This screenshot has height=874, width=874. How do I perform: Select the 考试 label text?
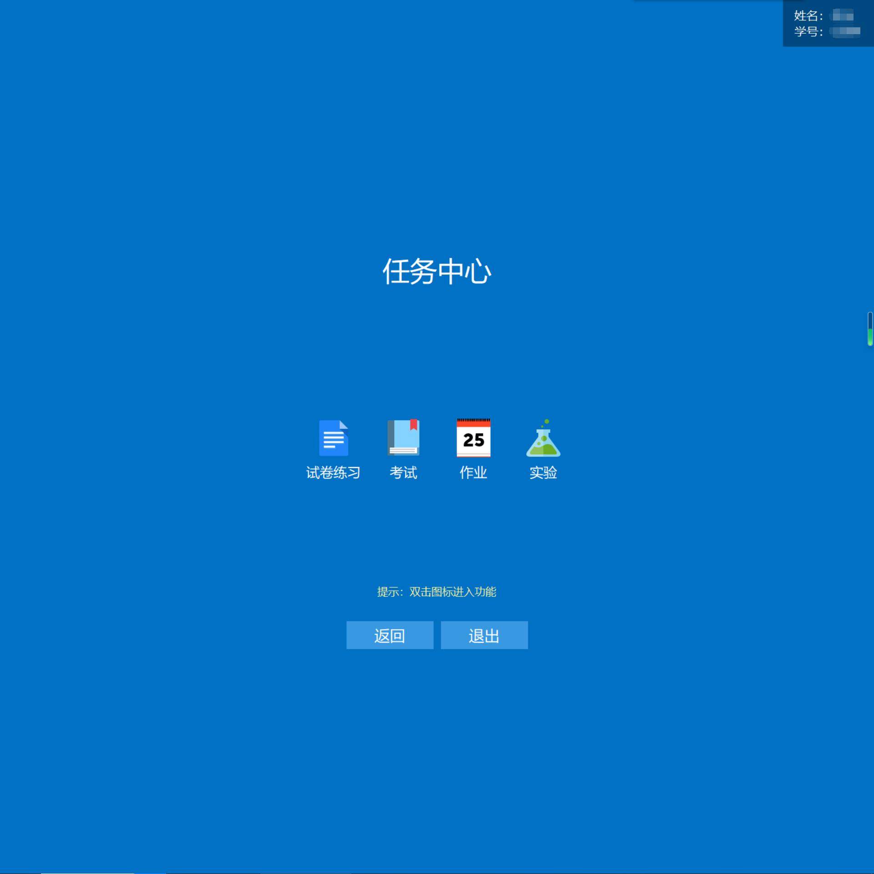coord(403,473)
